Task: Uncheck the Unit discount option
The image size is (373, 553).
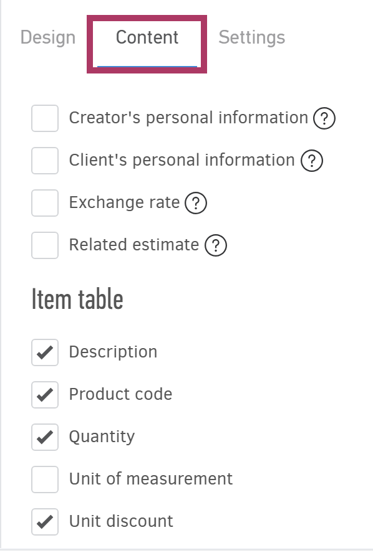Action: pos(44,521)
